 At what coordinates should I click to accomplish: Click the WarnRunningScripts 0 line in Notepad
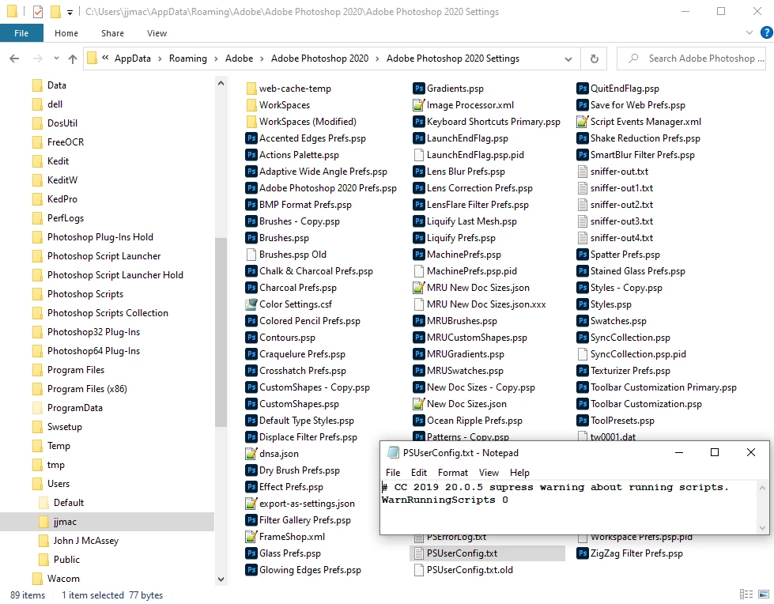coord(445,500)
